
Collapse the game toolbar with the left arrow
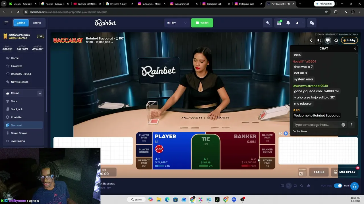(x=311, y=40)
